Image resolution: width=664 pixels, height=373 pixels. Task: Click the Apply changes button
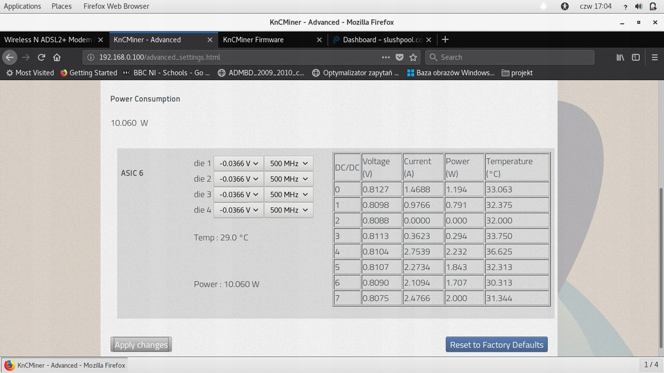tap(141, 345)
